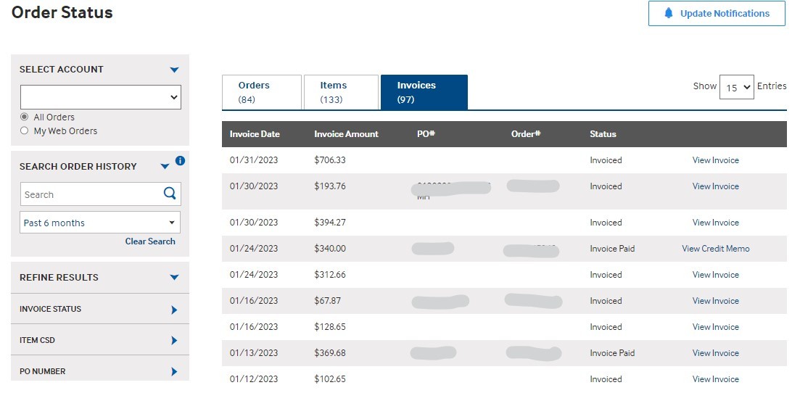Select the All Orders radio button
Screen dimensions: 800x393
pyautogui.click(x=25, y=117)
